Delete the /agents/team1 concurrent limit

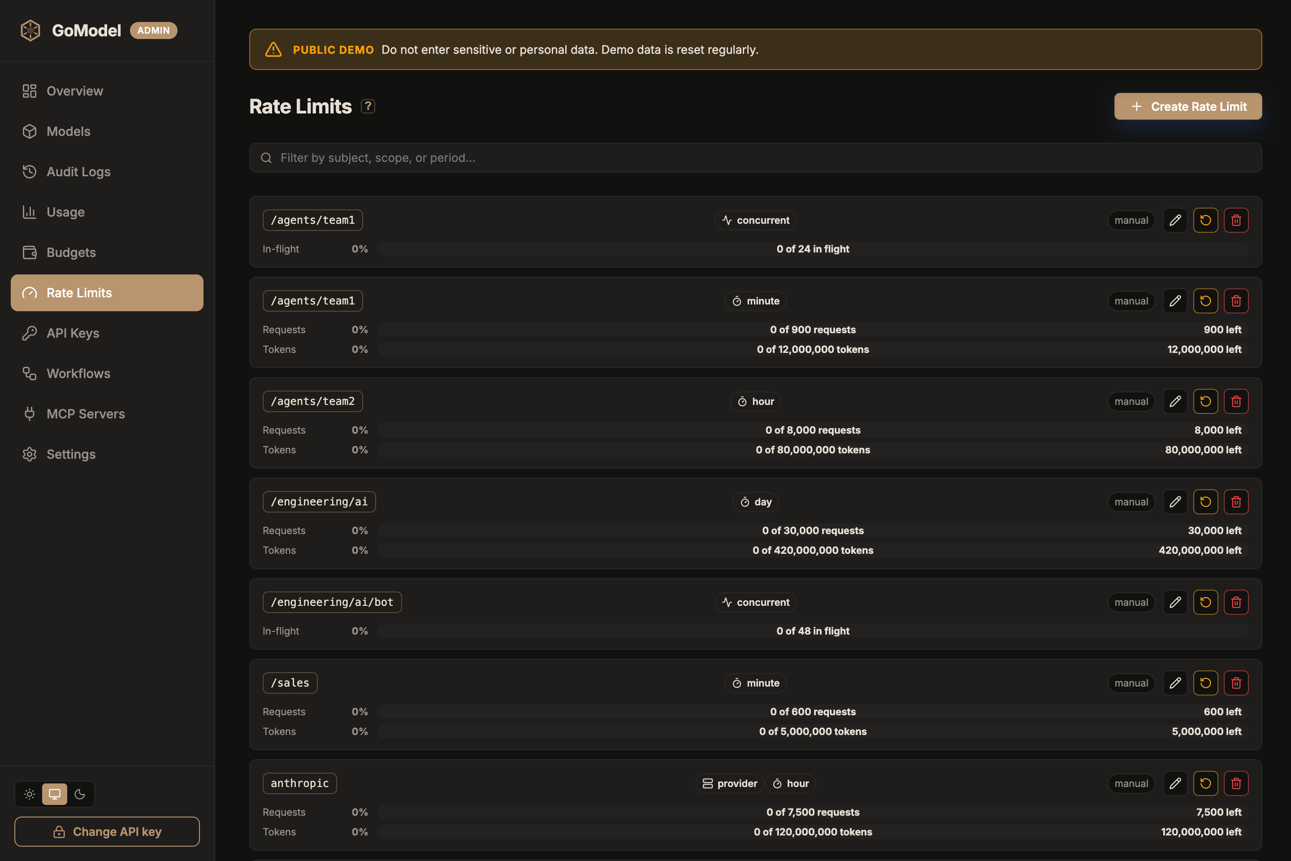tap(1236, 220)
